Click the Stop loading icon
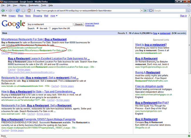Image resolution: width=191 pixels, height=138 pixels. click(24, 11)
